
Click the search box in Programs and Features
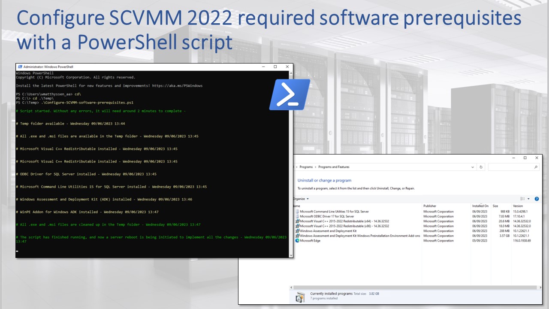513,167
